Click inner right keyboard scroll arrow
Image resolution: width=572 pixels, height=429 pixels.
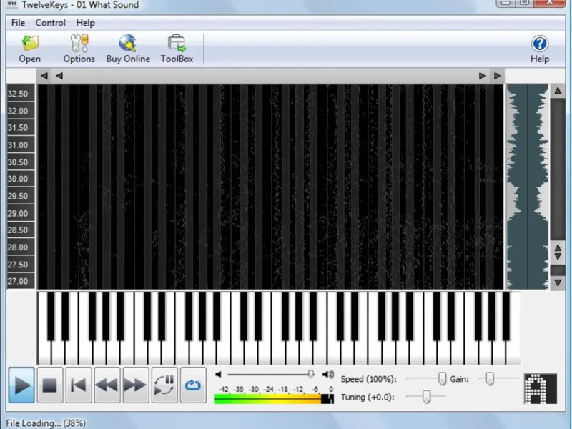click(482, 76)
